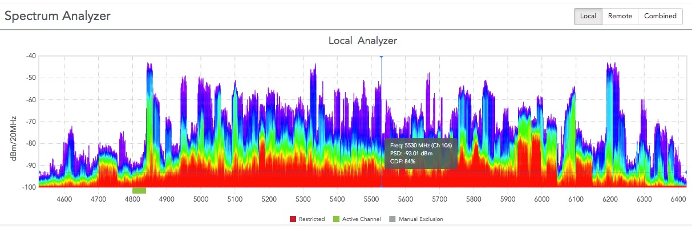Image resolution: width=692 pixels, height=229 pixels.
Task: Click the Spectrum Analyzer page heading
Action: click(x=58, y=16)
